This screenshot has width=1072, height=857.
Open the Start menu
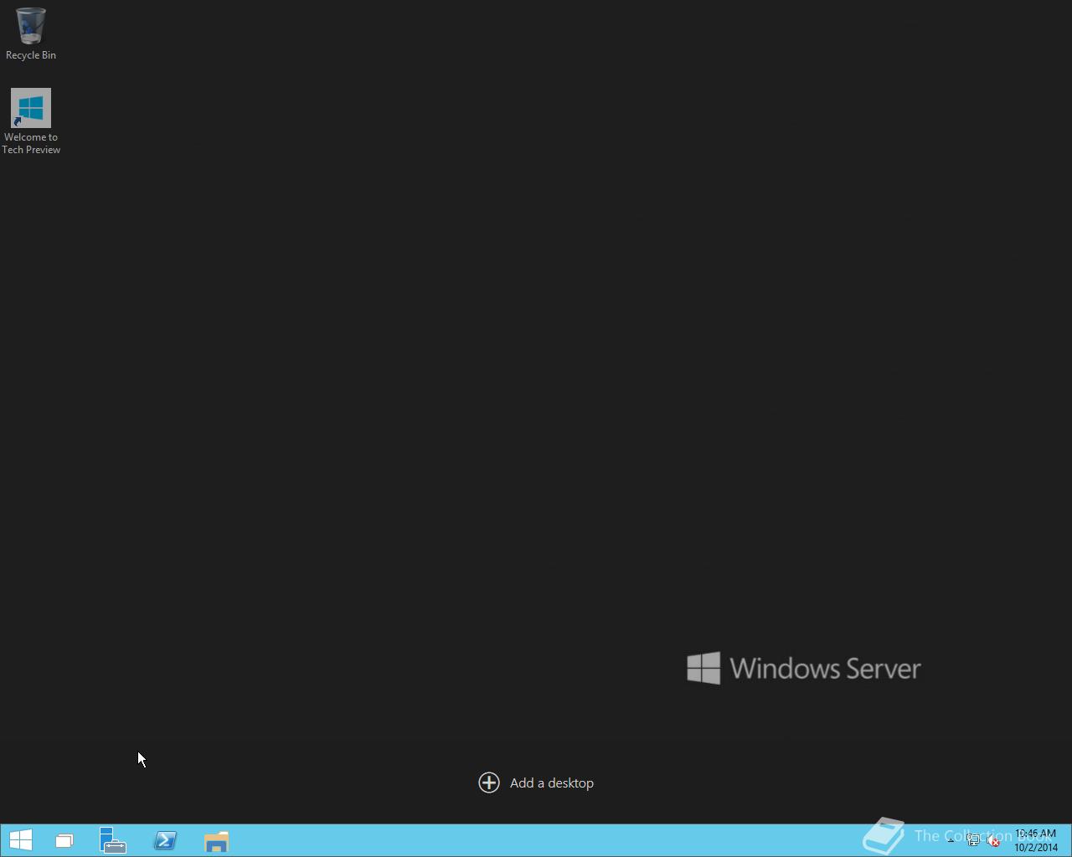tap(20, 840)
